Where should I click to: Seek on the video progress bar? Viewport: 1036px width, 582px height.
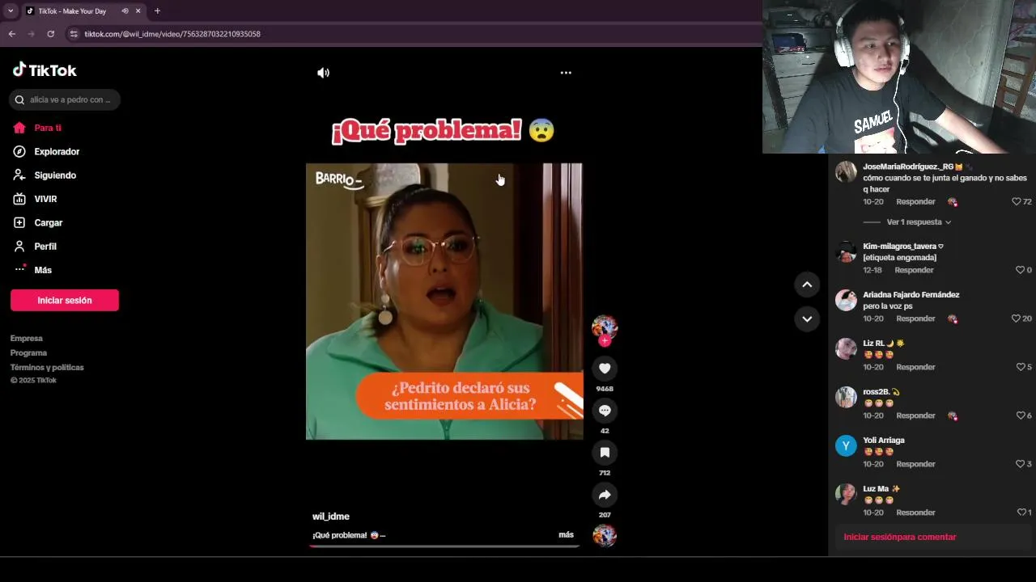(444, 546)
